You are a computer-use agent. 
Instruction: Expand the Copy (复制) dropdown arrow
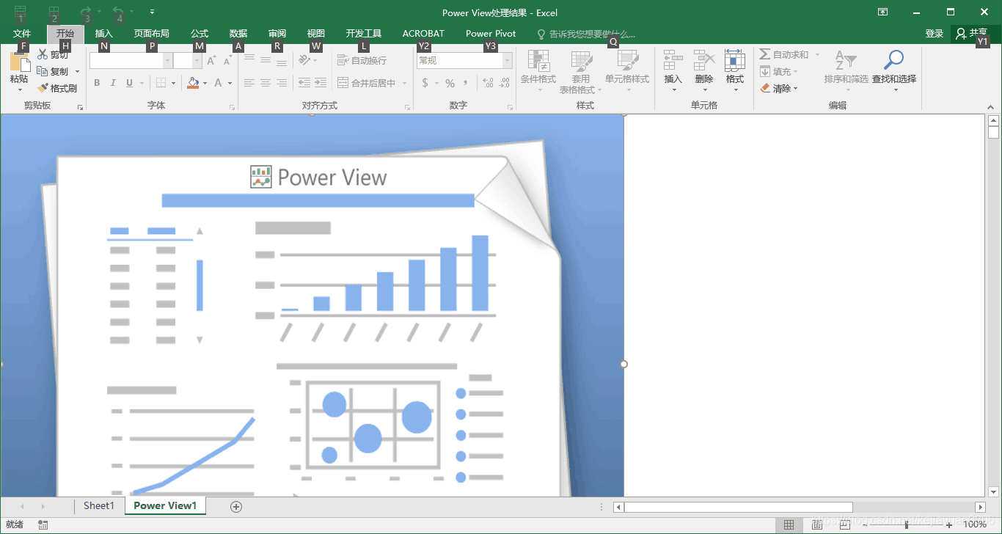point(77,72)
